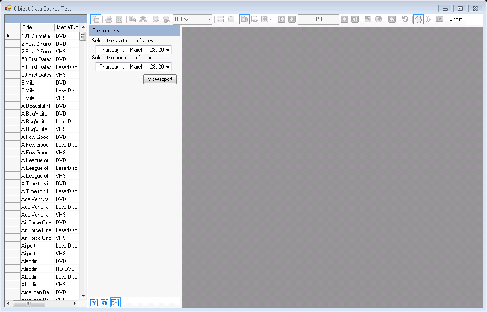The image size is (487, 312).
Task: Click the Print icon in the toolbar
Action: pyautogui.click(x=109, y=19)
